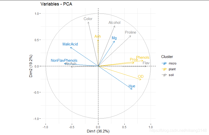Click the blue Hue label
209x135 pixels.
click(x=132, y=86)
